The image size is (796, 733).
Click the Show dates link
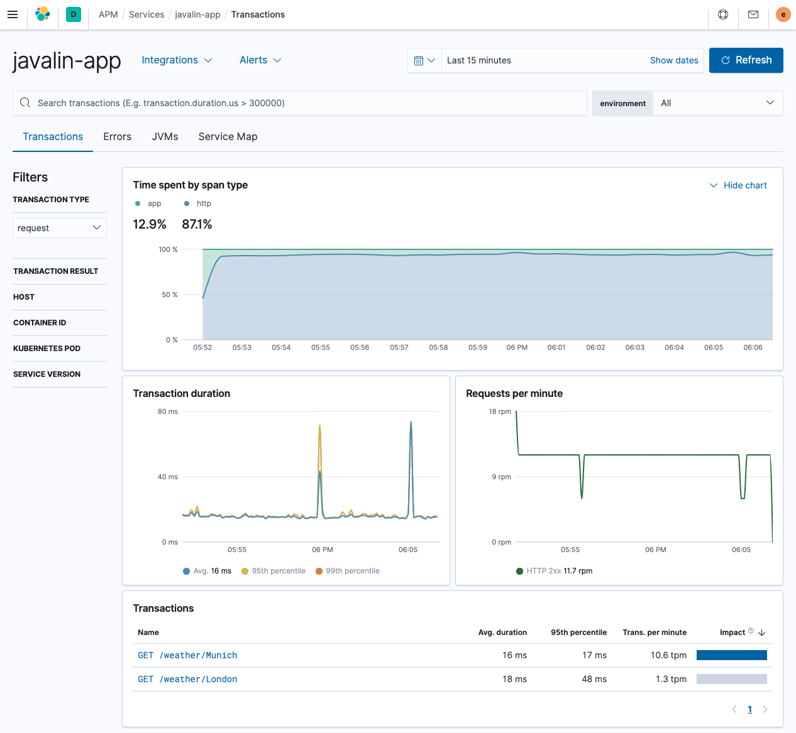coord(674,60)
